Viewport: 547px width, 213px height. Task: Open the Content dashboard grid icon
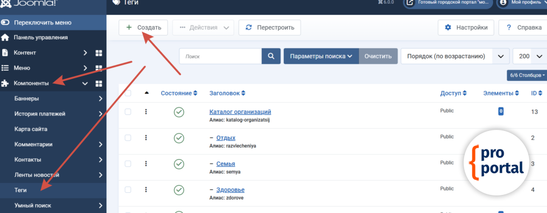(98, 53)
